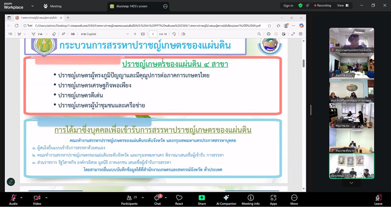391x207 pixels.
Task: Click scroll down arrow of PDF viewer
Action: point(304,189)
